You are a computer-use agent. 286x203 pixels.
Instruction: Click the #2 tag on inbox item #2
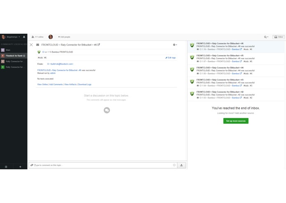(251, 98)
